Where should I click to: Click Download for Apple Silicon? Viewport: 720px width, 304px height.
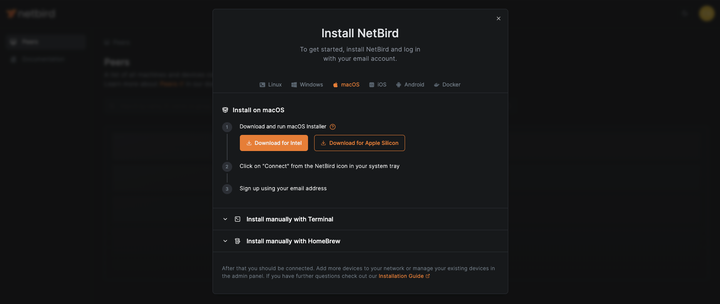pyautogui.click(x=359, y=143)
